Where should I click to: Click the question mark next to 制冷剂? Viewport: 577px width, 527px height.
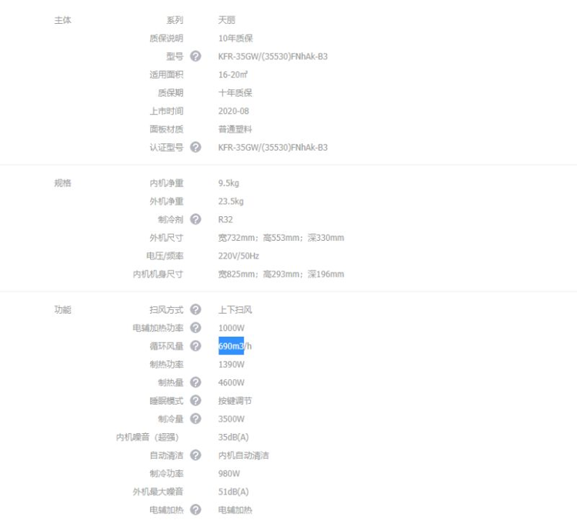tap(195, 219)
